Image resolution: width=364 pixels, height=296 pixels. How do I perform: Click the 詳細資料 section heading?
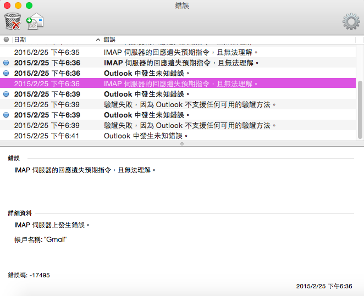[x=20, y=213]
